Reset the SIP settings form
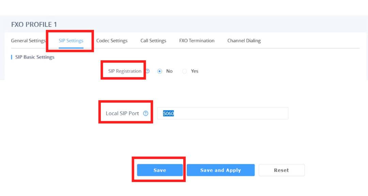The image size is (368, 196). (x=281, y=170)
